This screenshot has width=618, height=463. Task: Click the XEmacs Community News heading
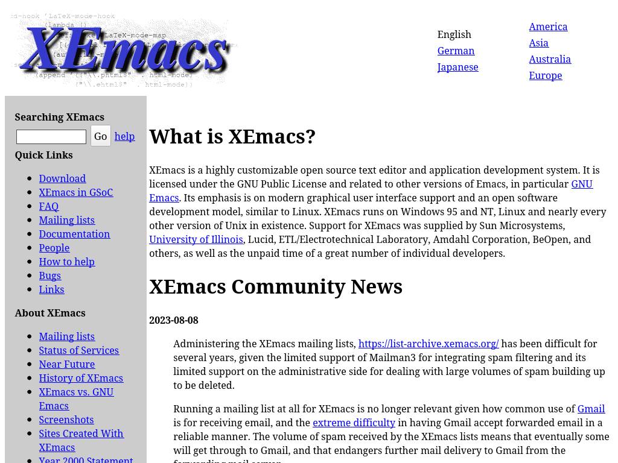(275, 286)
